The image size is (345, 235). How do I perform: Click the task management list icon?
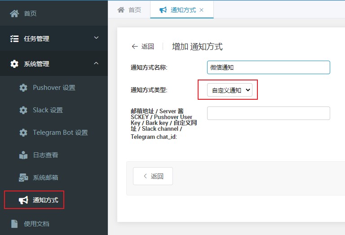point(14,39)
